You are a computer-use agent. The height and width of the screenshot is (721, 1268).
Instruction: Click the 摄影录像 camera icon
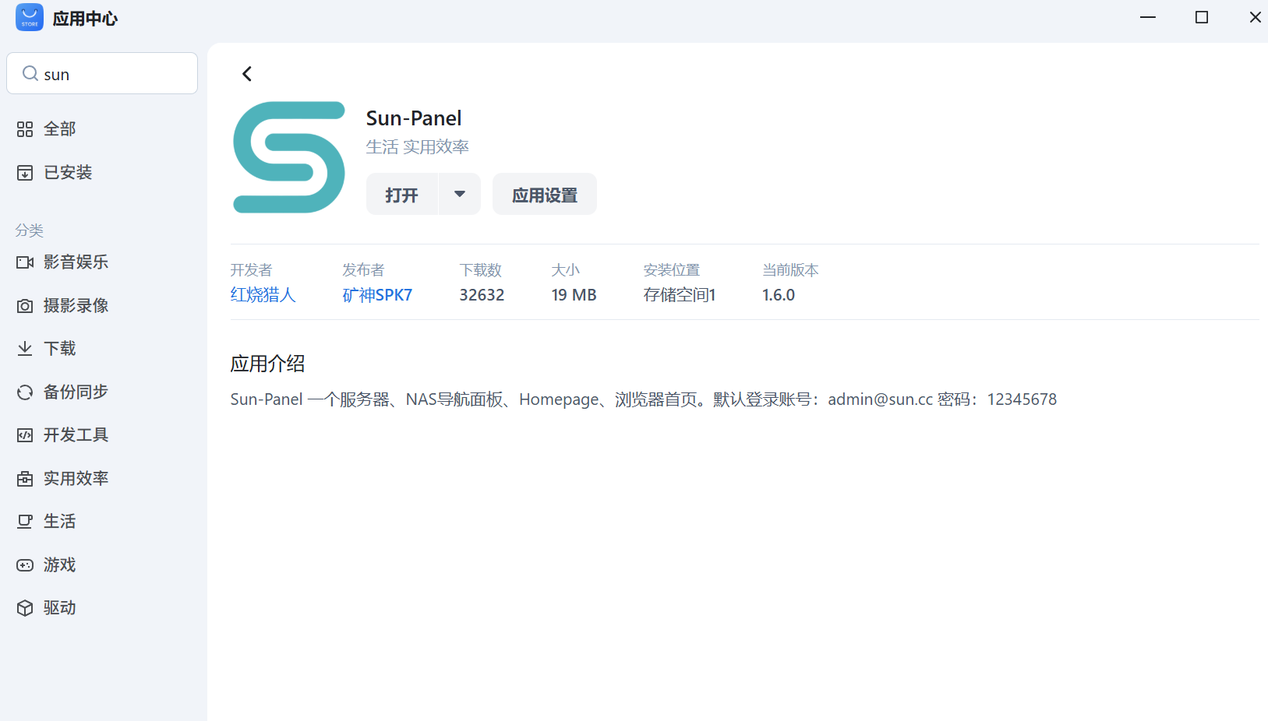[x=25, y=306]
